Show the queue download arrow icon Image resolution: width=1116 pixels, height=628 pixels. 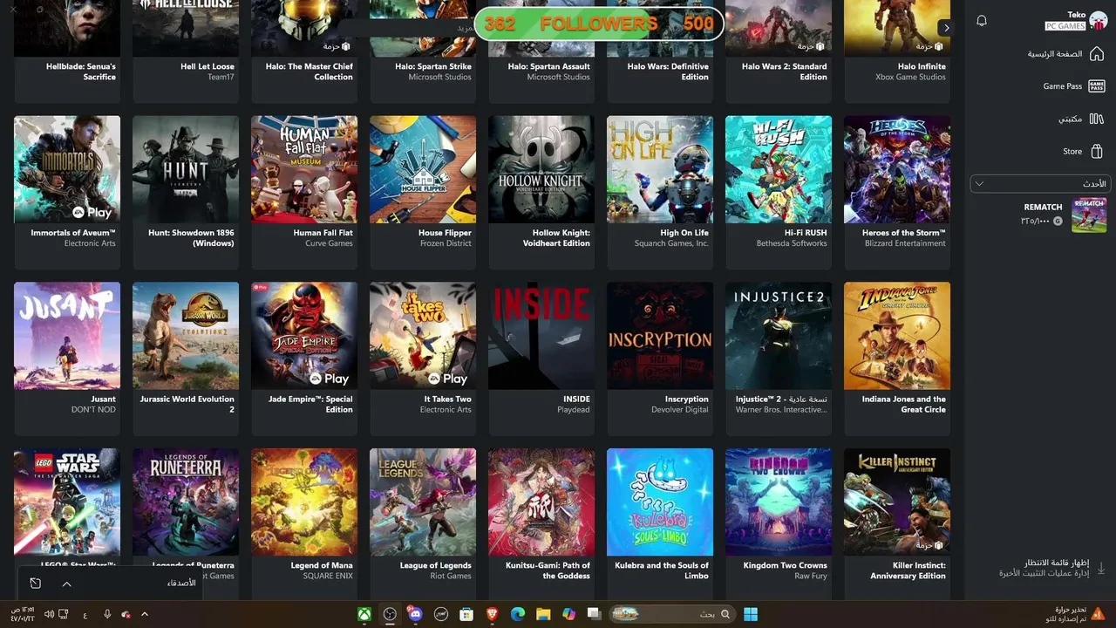1100,568
